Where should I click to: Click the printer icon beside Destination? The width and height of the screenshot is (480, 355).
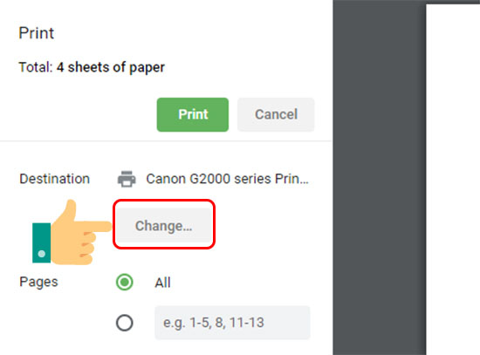[x=127, y=179]
